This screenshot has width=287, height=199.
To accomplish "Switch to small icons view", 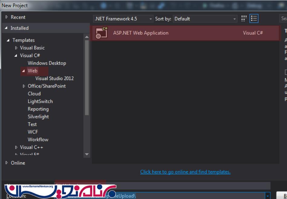I will tap(244, 19).
